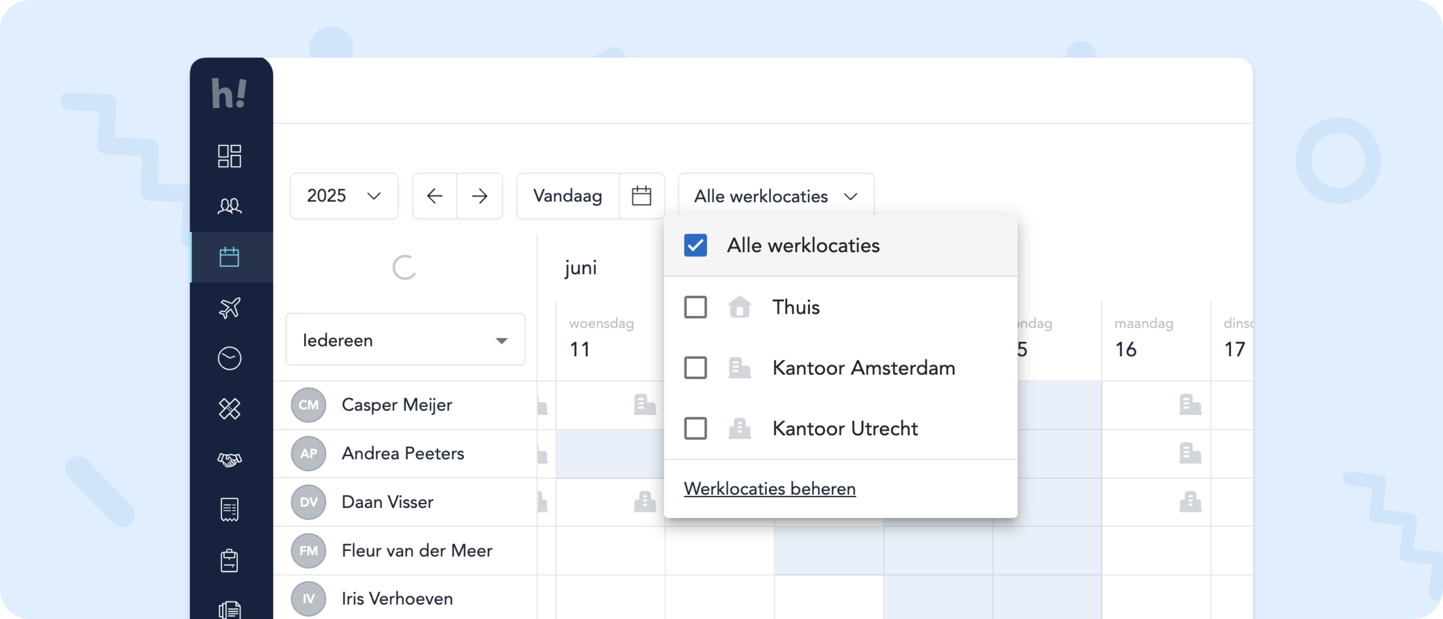Open the clock time tracking icon
This screenshot has width=1443, height=619.
[229, 358]
